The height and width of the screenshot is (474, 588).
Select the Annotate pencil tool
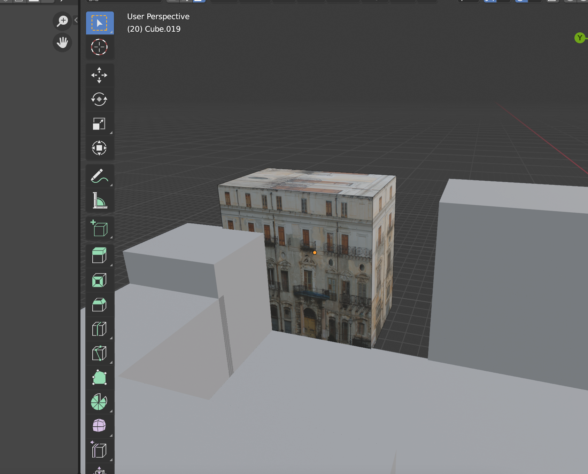100,176
